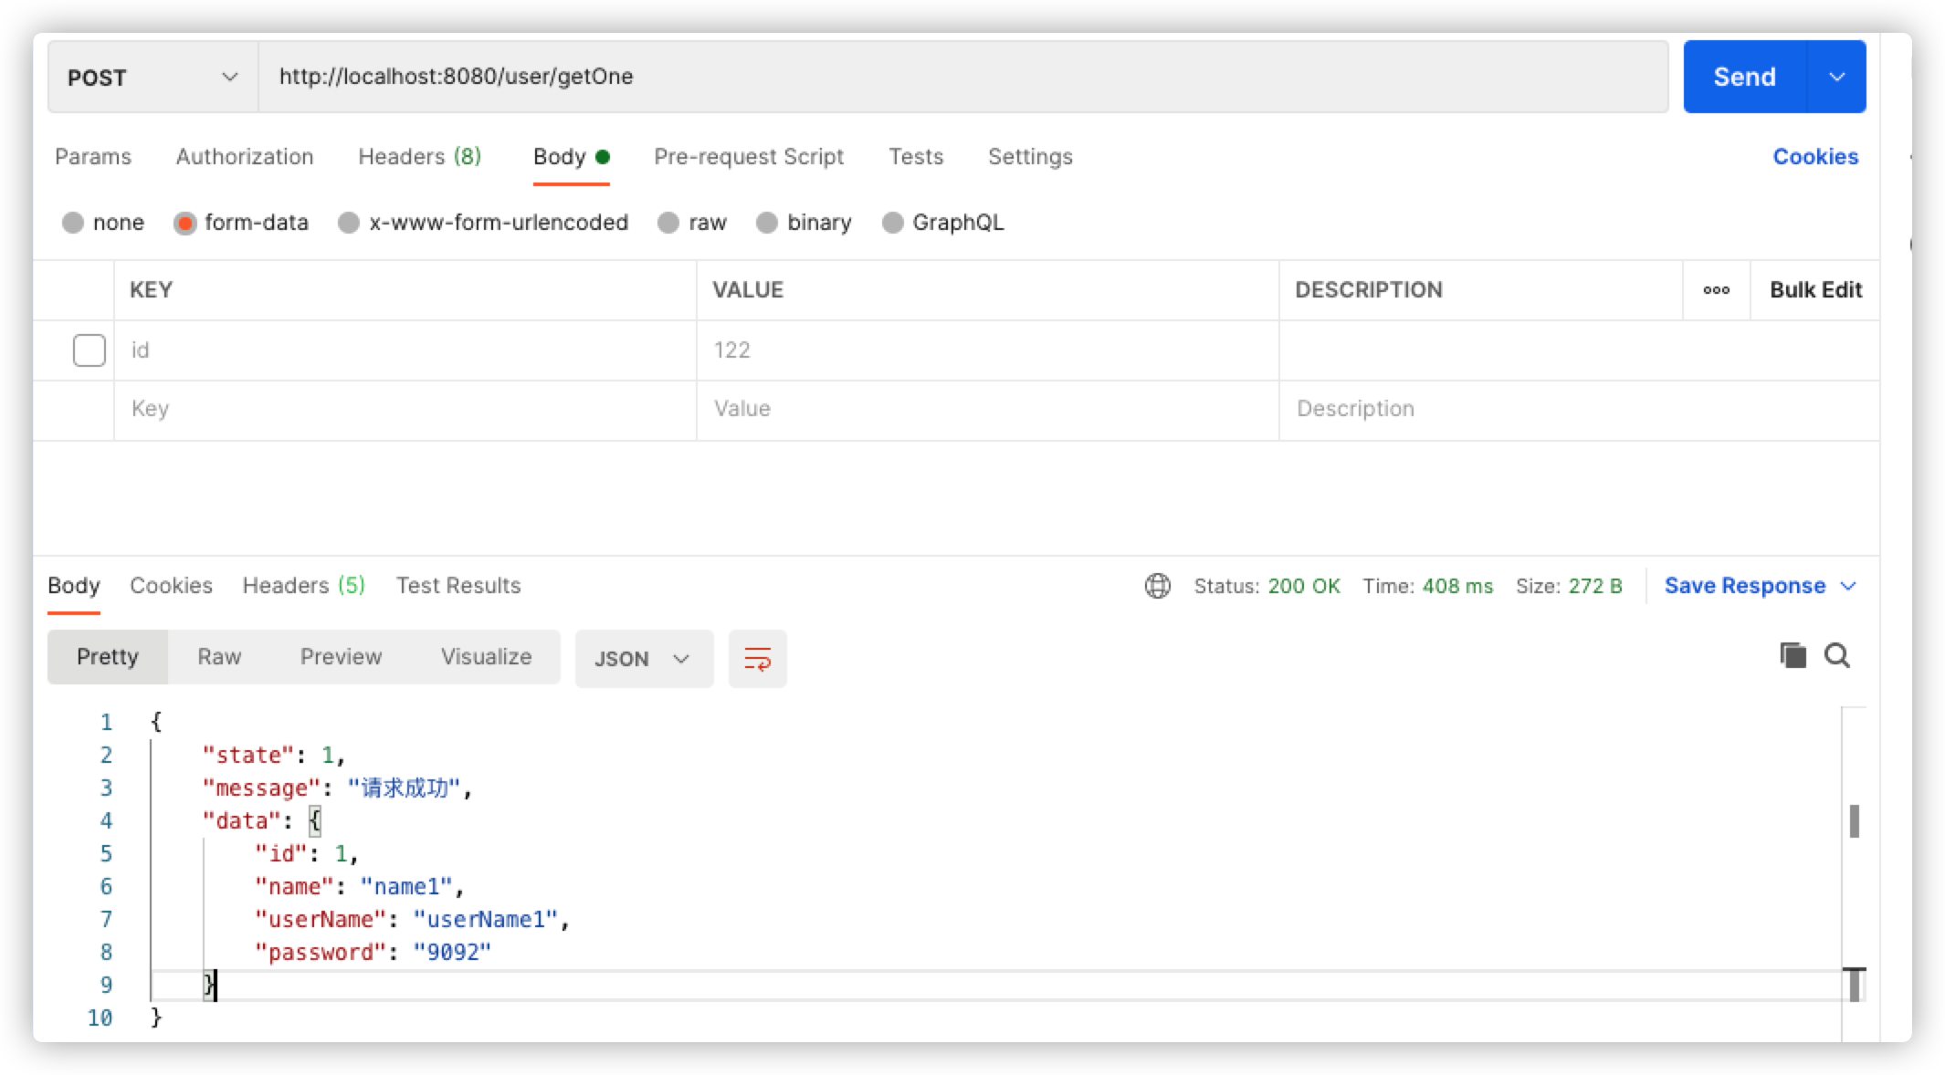Open the request Headers (8) tab

(x=419, y=157)
